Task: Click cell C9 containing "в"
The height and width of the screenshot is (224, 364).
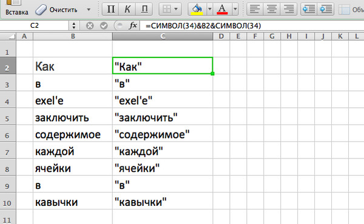Action: (163, 184)
